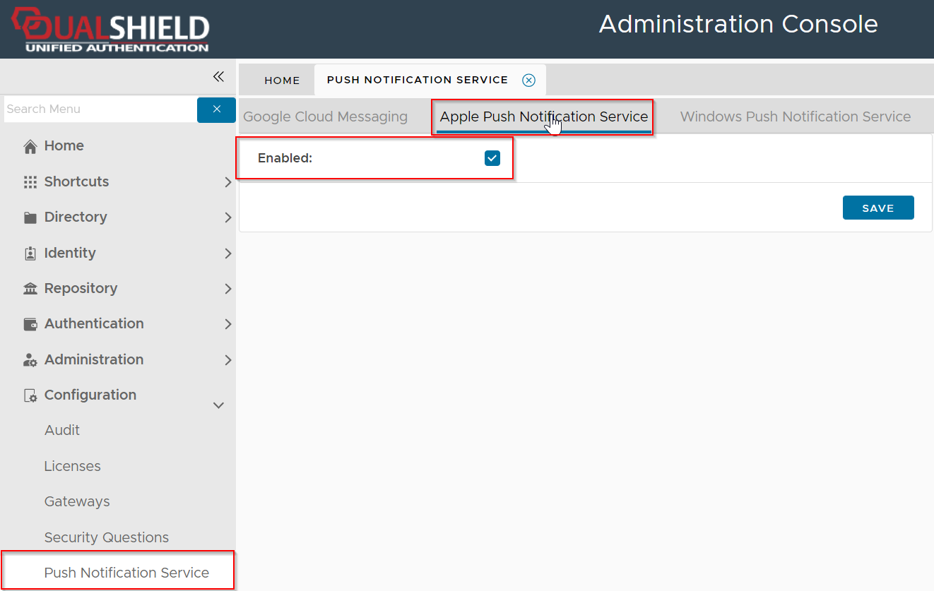Click the Repository bank icon
934x591 pixels.
point(30,289)
